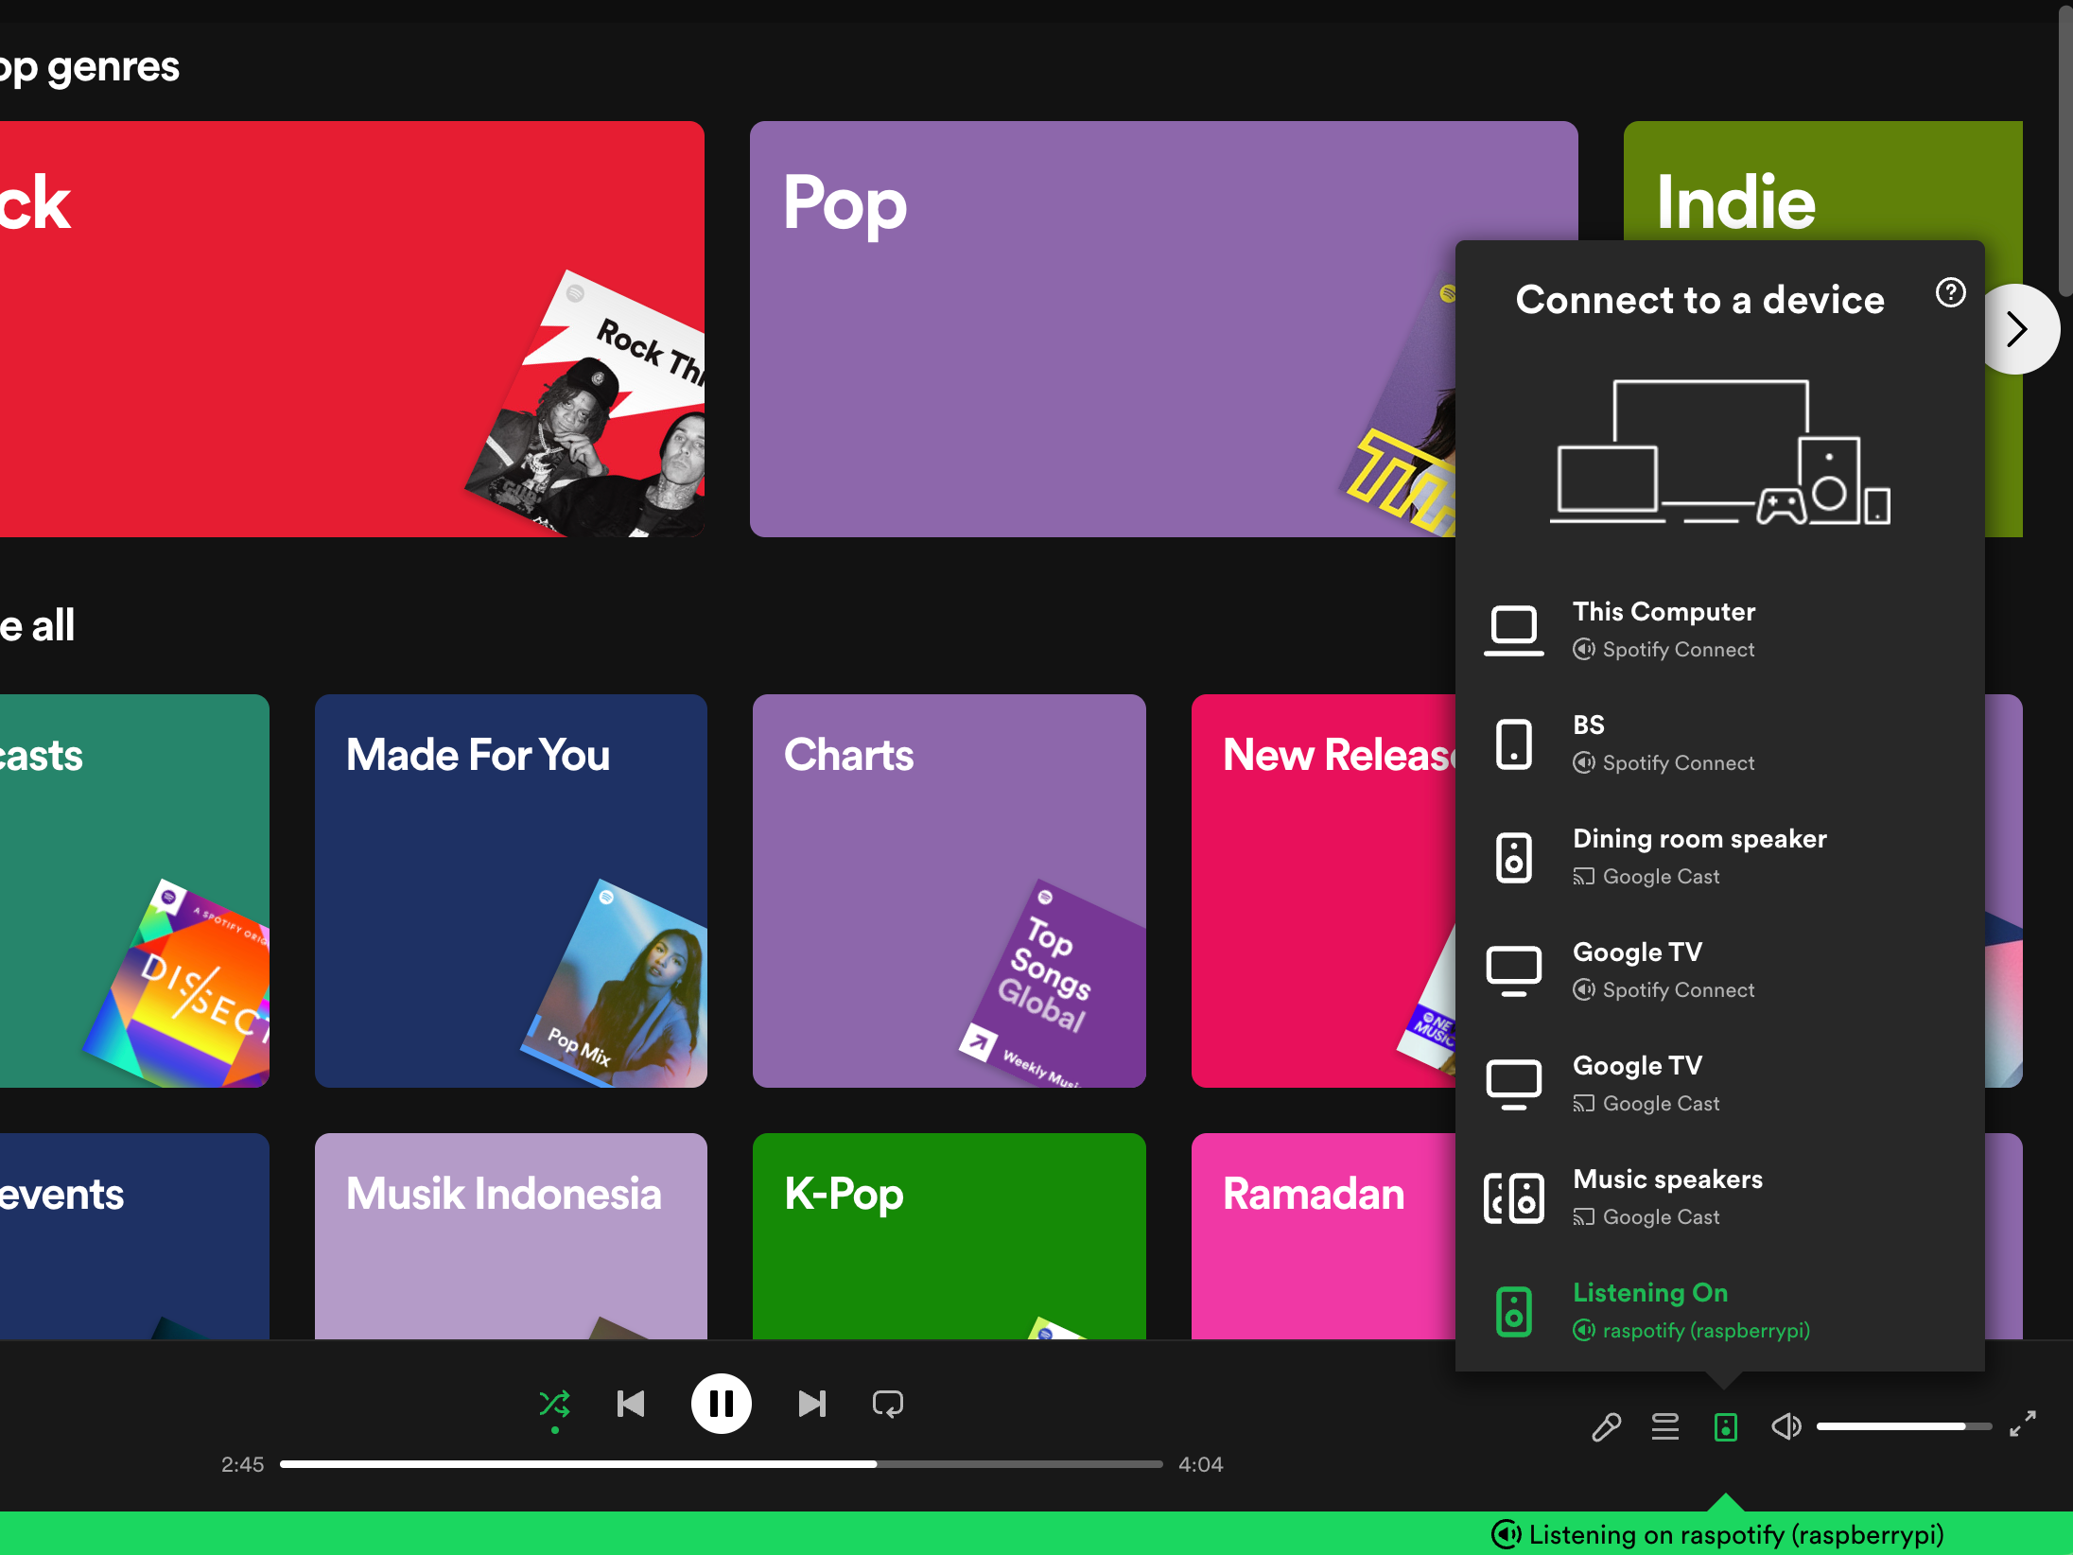Viewport: 2073px width, 1555px height.
Task: Click the vertical page scrollbar
Action: (x=2065, y=151)
